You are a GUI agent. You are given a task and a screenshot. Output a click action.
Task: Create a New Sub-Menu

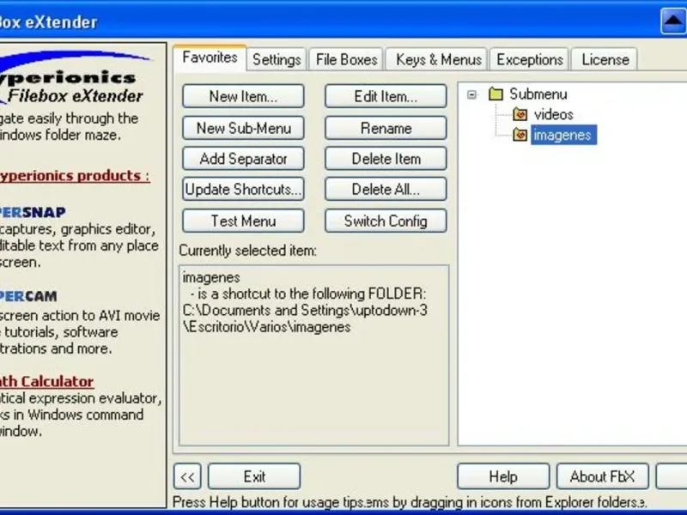243,128
